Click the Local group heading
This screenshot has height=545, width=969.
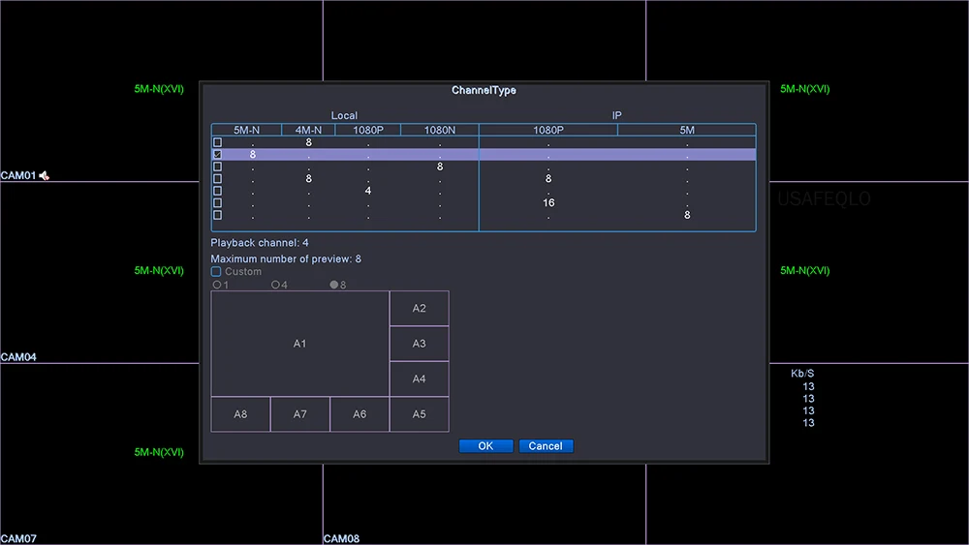[344, 115]
